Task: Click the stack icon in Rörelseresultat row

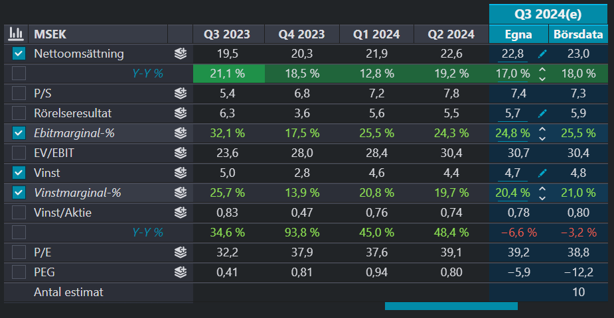Action: 181,113
